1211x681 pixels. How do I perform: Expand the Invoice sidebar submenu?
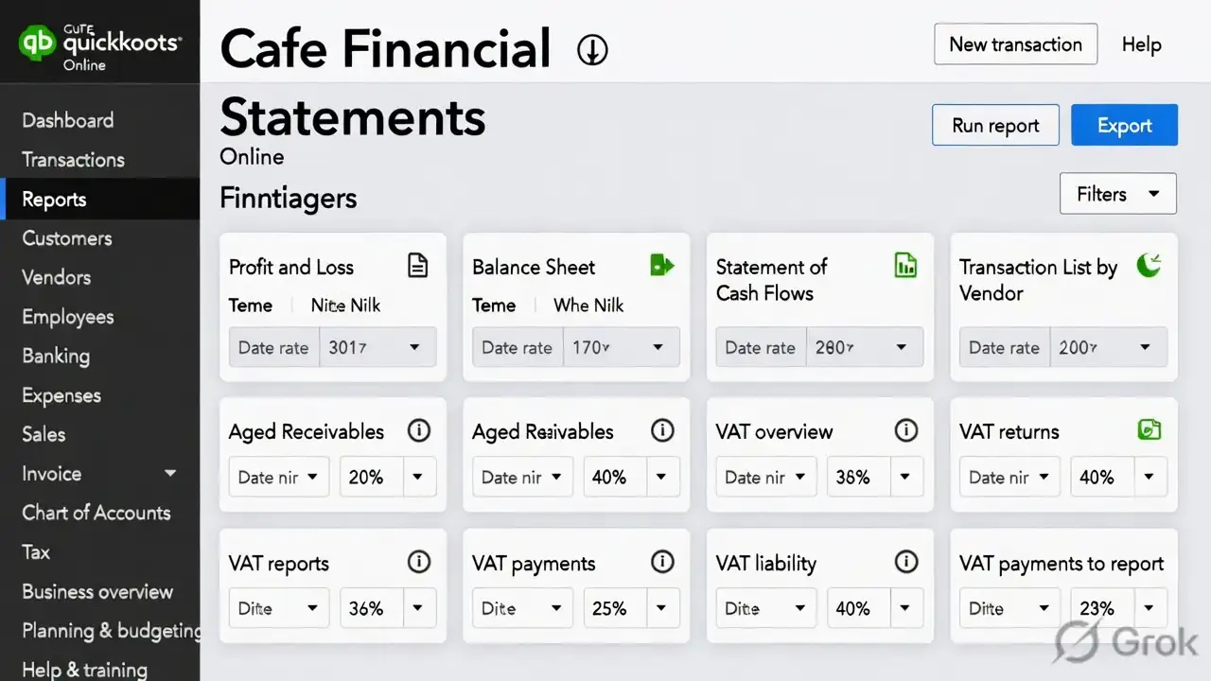170,473
